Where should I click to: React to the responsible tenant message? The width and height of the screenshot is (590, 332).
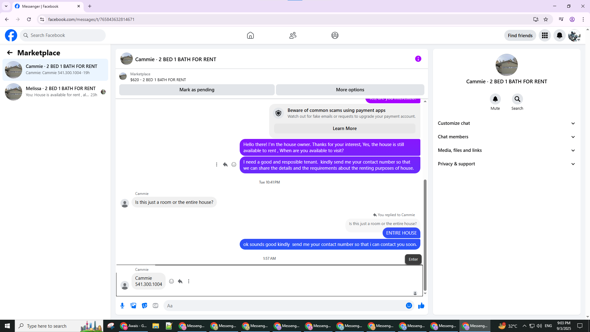pyautogui.click(x=234, y=164)
